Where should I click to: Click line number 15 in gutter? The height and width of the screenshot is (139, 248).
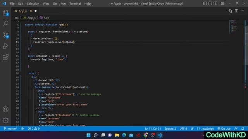pos(17,56)
